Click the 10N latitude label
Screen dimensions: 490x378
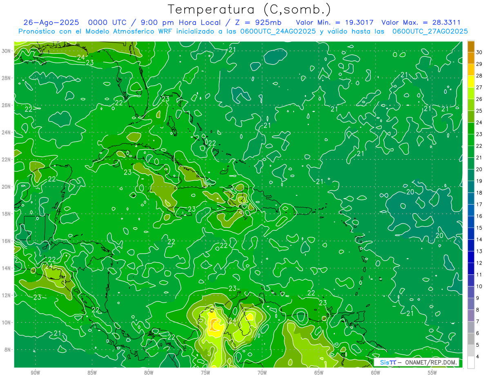[6, 323]
